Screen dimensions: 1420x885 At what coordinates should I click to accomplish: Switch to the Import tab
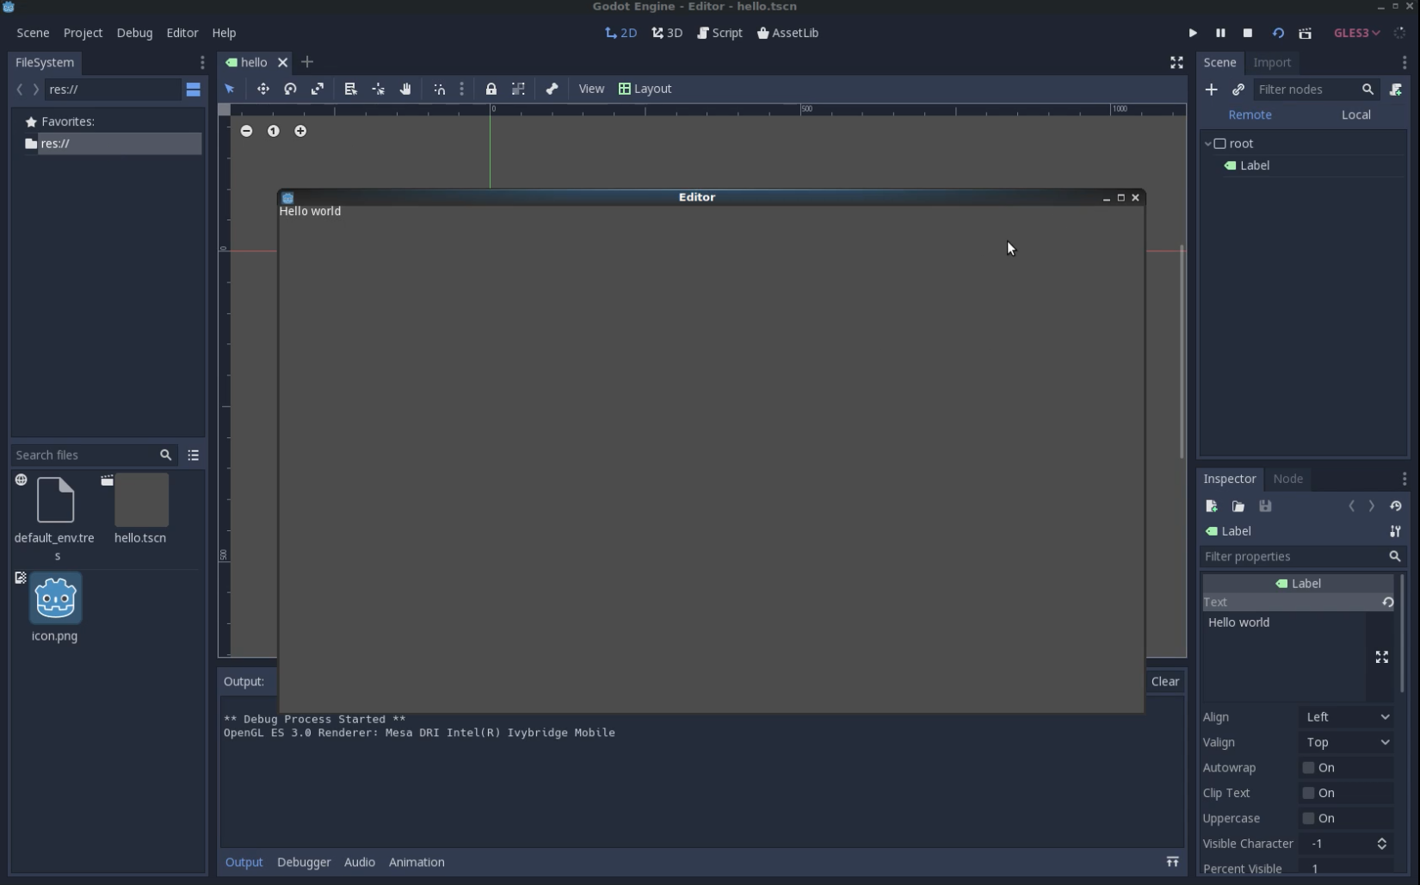tap(1273, 63)
